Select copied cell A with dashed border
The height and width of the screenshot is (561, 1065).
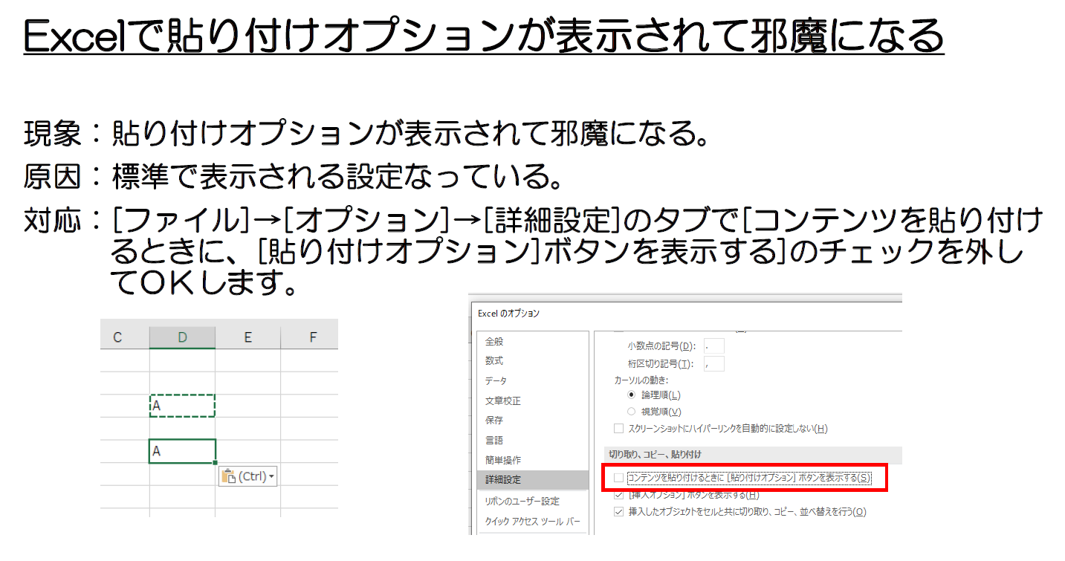point(182,406)
